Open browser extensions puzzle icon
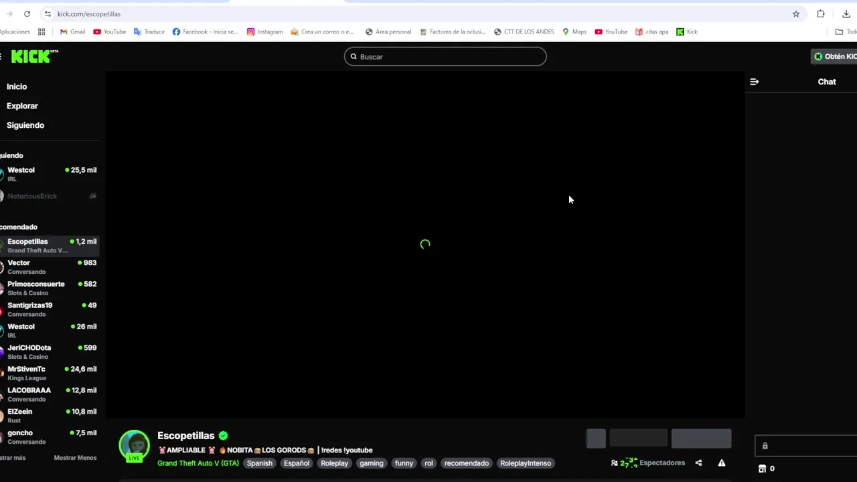 pos(821,13)
